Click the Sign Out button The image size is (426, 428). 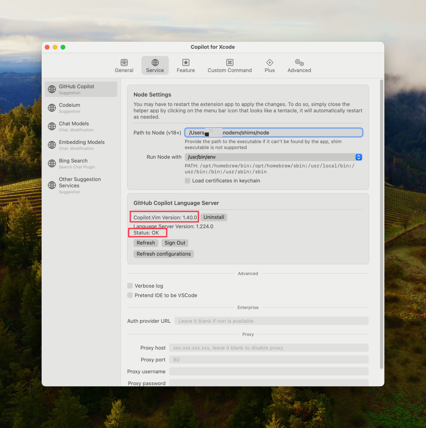click(x=175, y=243)
